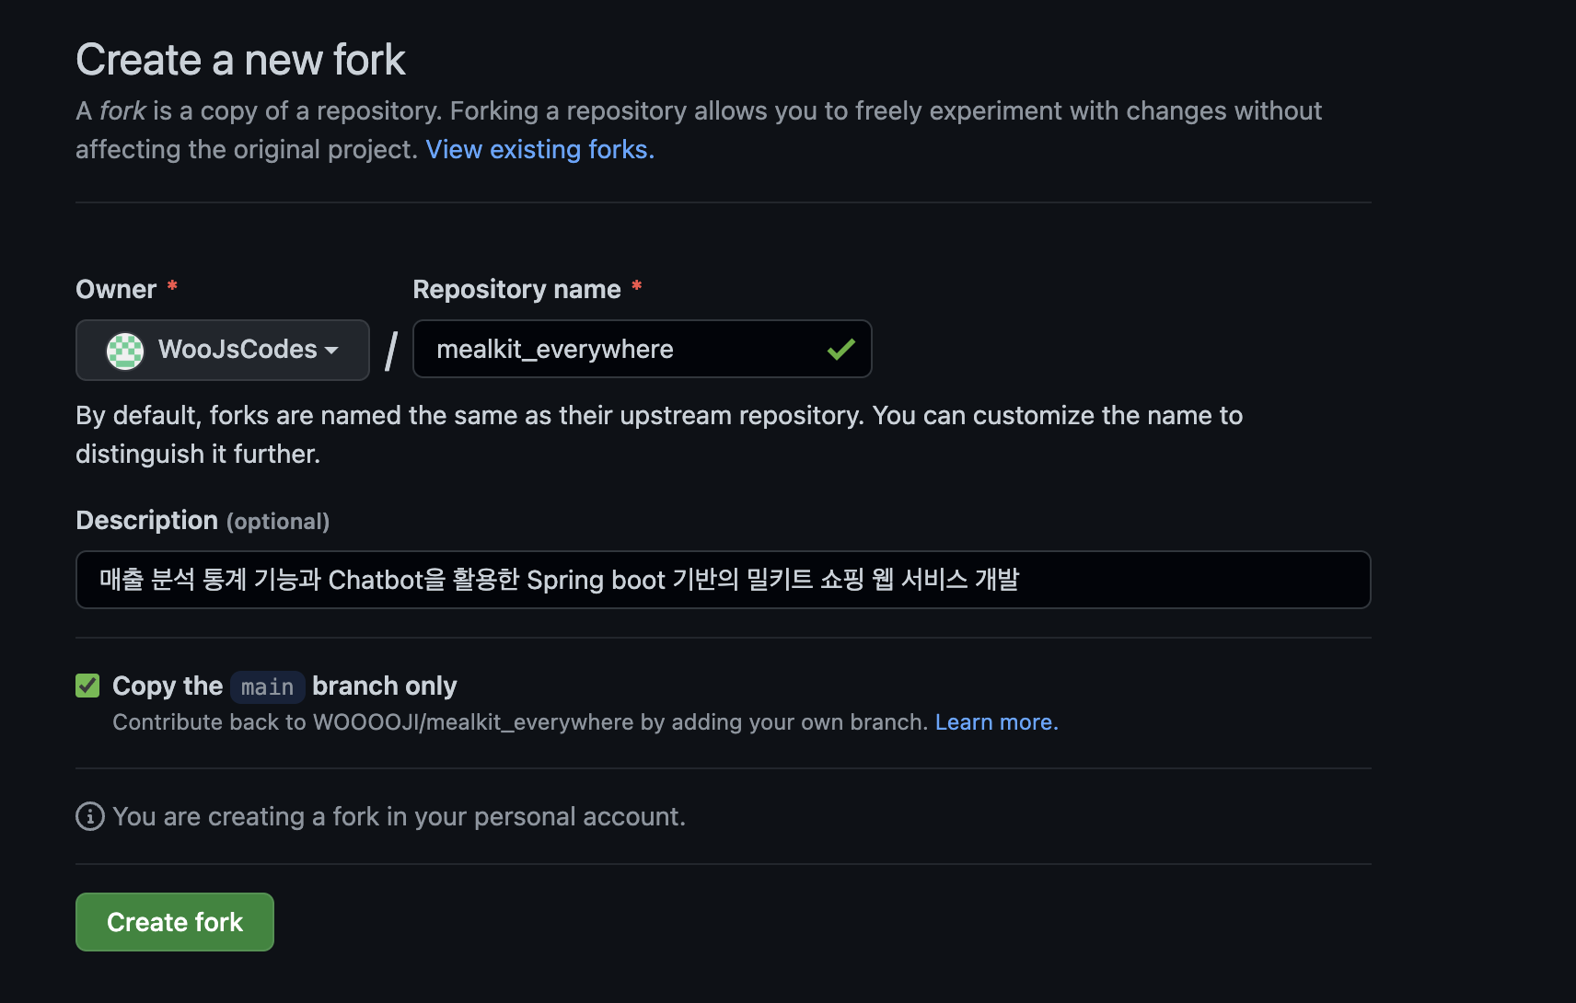1576x1003 pixels.
Task: Click the main branch label badge
Action: point(268,686)
